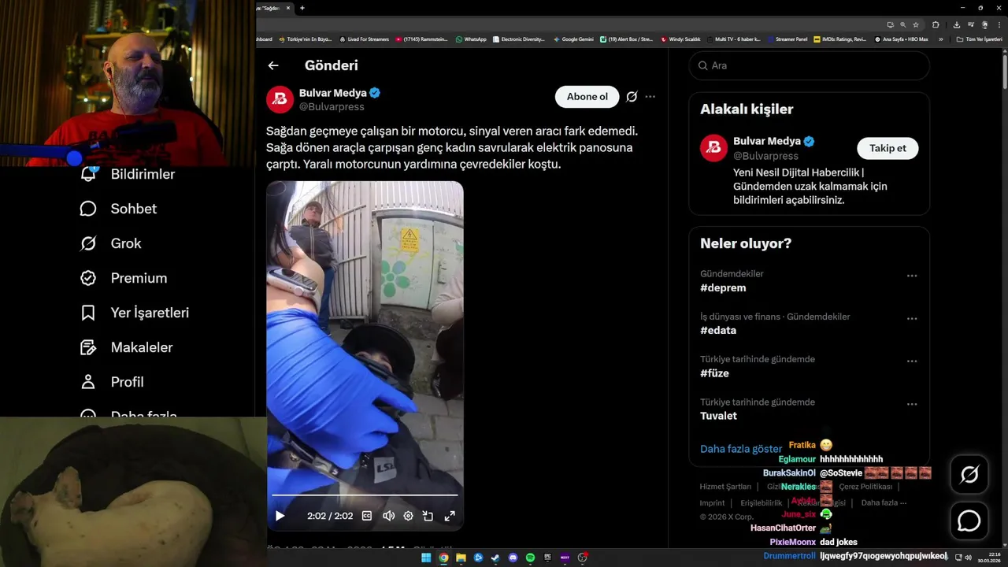Open Yer İşaretleri in the sidebar

point(134,313)
